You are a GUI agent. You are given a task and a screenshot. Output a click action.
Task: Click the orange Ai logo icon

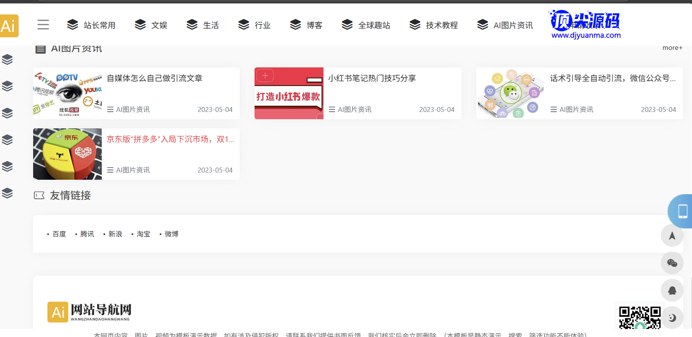point(9,26)
